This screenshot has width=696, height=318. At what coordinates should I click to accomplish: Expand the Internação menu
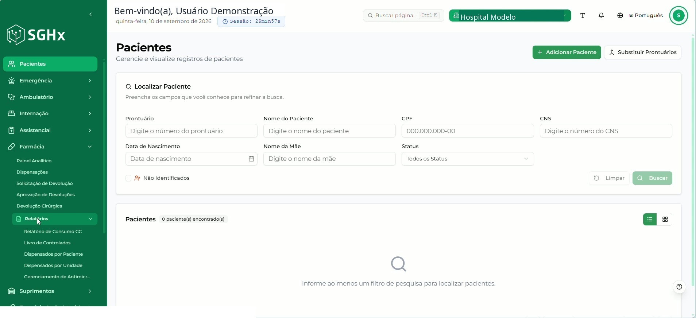pos(50,113)
